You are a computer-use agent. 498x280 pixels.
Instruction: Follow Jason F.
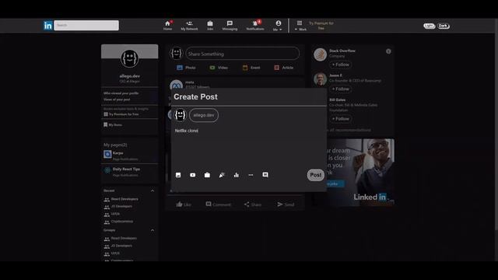click(x=341, y=89)
